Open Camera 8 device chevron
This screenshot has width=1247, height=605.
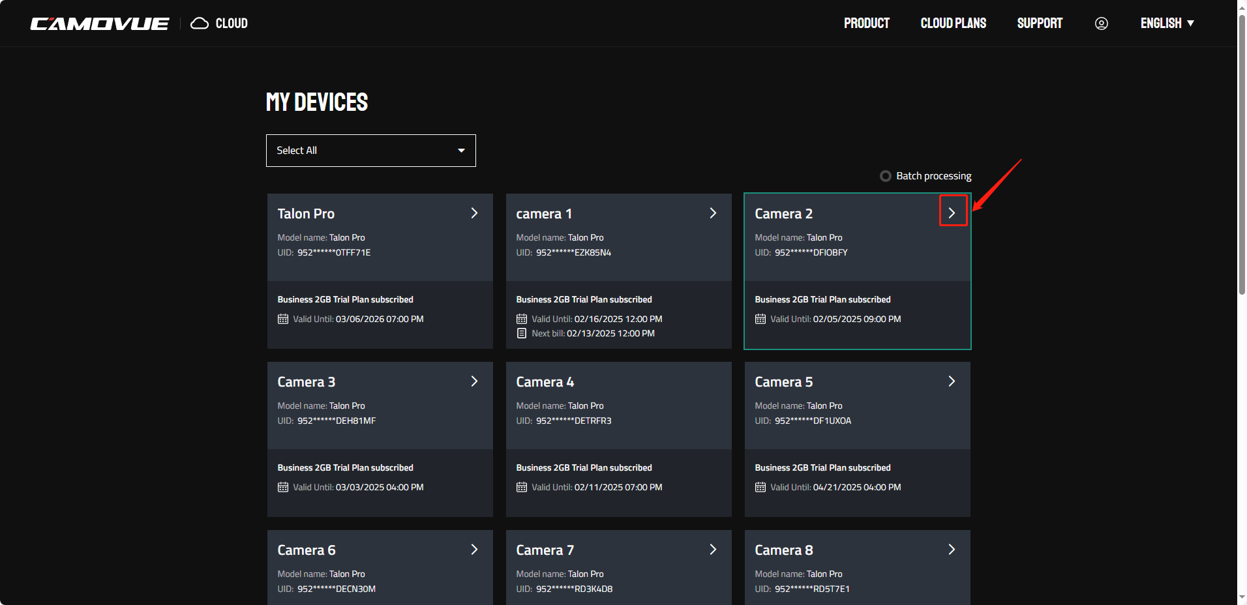pos(952,550)
